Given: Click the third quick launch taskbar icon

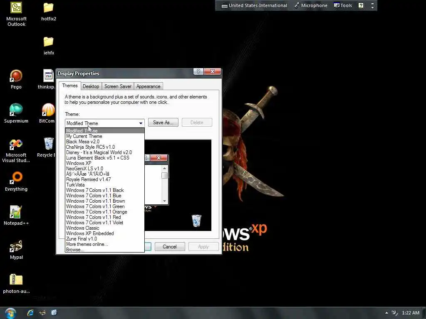Looking at the screenshot, I should click(54, 313).
